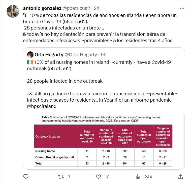The width and height of the screenshot is (193, 183).
Task: Click the 9h quoted tweet timestamp
Action: point(103,54)
